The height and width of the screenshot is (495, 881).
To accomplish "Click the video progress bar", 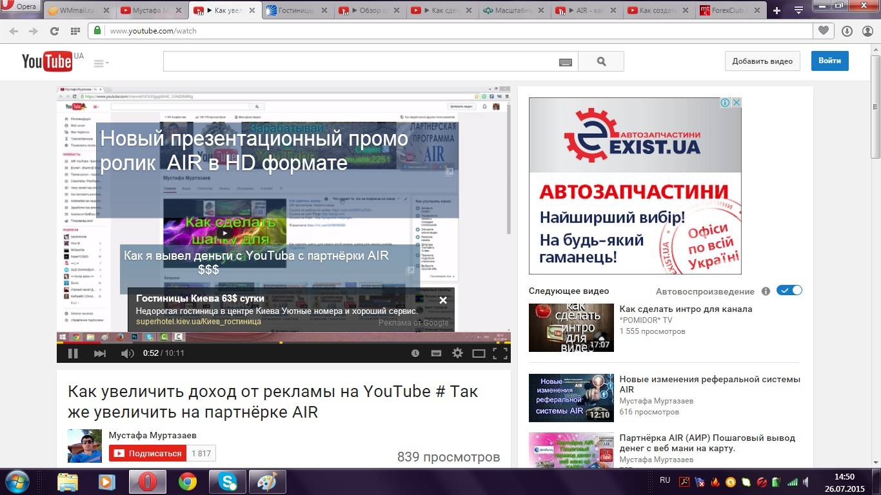I will (284, 342).
